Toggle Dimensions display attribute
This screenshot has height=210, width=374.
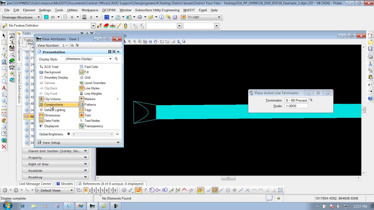point(50,115)
